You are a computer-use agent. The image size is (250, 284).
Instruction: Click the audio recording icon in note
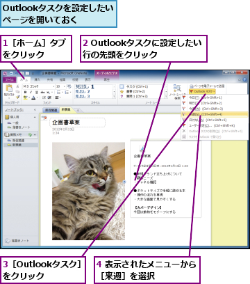point(142,148)
